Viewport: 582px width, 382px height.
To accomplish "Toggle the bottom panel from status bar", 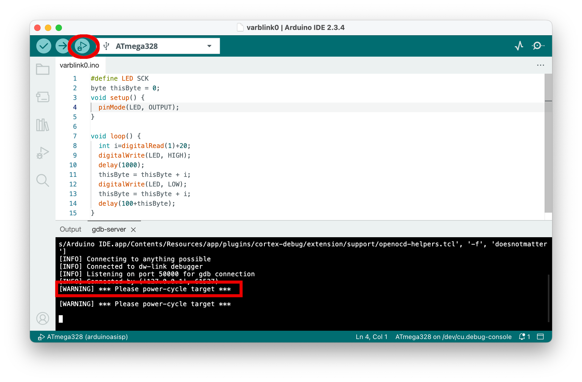I will tap(540, 337).
